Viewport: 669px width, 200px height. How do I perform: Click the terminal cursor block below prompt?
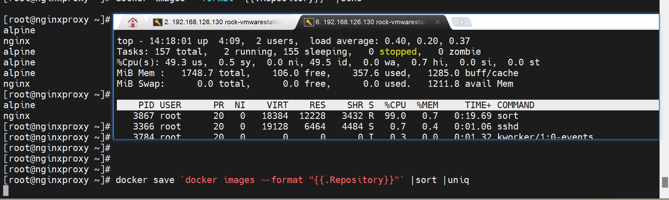pyautogui.click(x=6, y=191)
